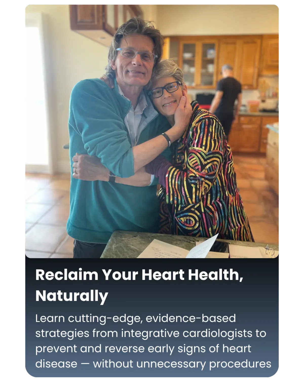
Task: Select the word "Naturally" in the title
Action: point(72,296)
